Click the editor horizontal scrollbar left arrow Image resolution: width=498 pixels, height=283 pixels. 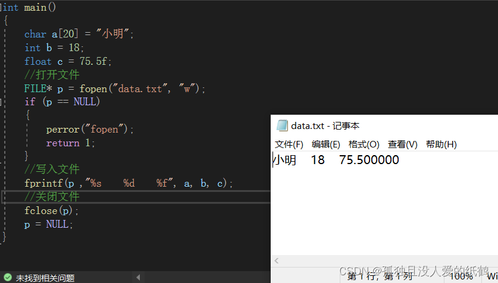(138, 278)
